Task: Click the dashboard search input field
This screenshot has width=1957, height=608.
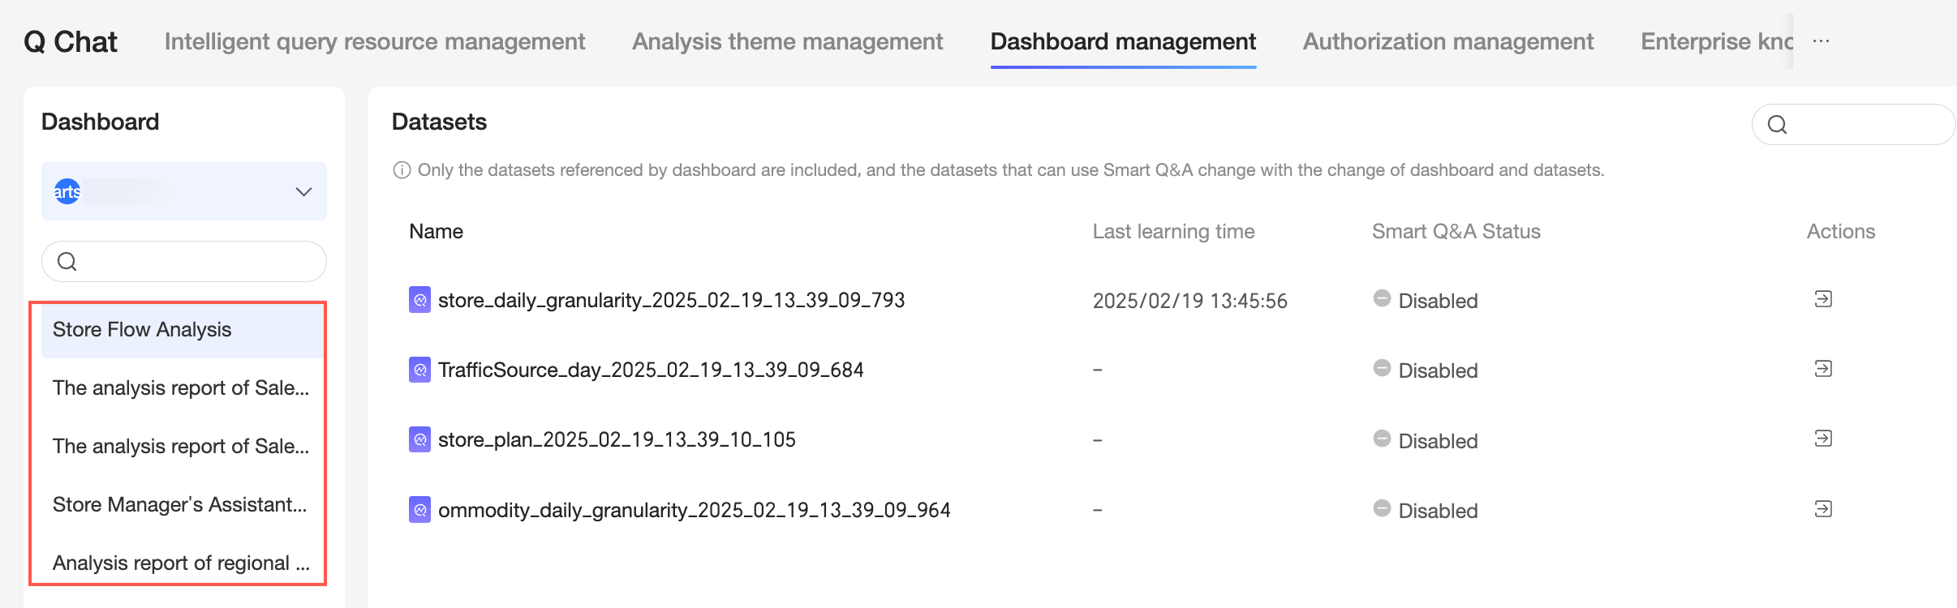Action: [x=195, y=262]
